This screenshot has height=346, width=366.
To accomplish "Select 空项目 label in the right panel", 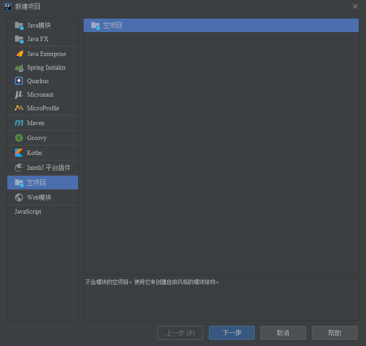I will 113,25.
